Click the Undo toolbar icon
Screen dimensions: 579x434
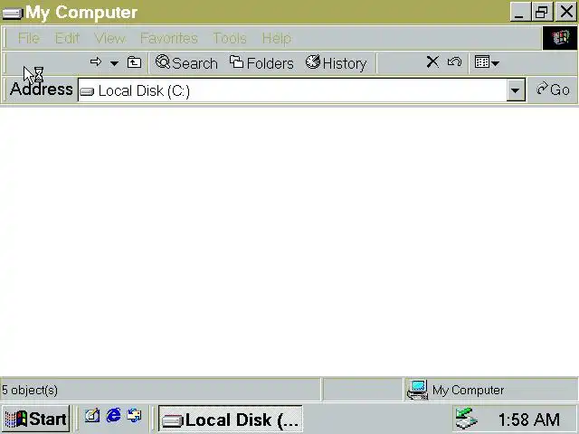point(454,61)
